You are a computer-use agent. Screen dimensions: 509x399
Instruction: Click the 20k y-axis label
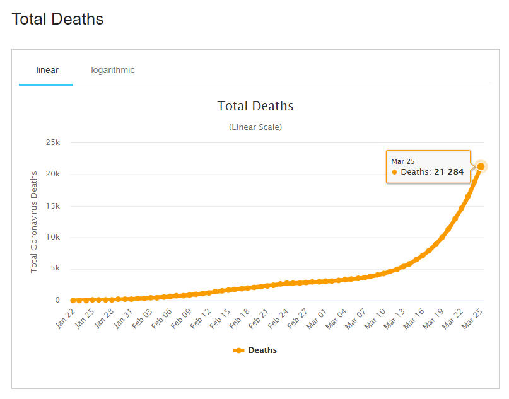(x=52, y=175)
